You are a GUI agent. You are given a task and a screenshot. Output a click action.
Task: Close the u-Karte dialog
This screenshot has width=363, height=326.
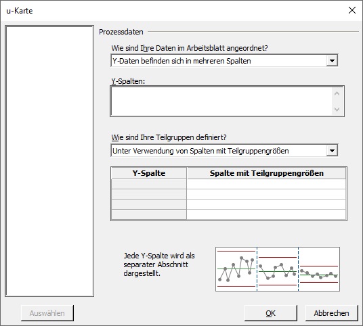click(x=352, y=10)
